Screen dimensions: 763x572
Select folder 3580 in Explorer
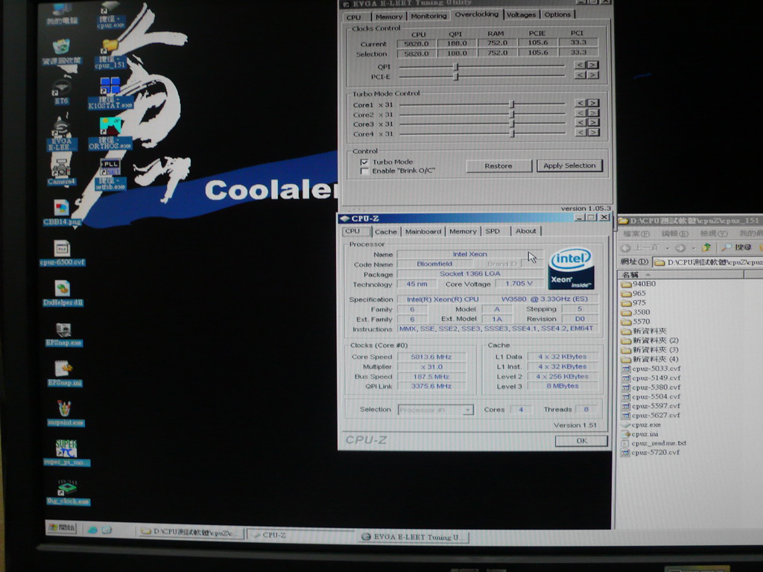tap(636, 312)
